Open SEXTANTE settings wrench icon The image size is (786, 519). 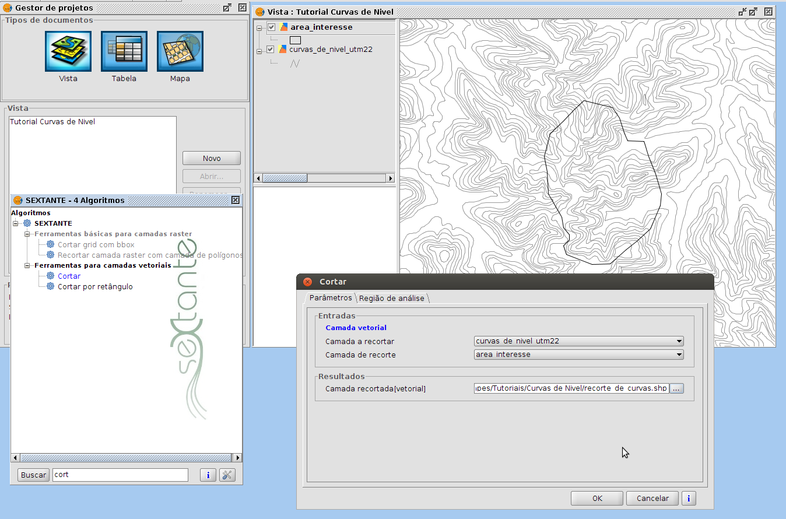coord(227,475)
